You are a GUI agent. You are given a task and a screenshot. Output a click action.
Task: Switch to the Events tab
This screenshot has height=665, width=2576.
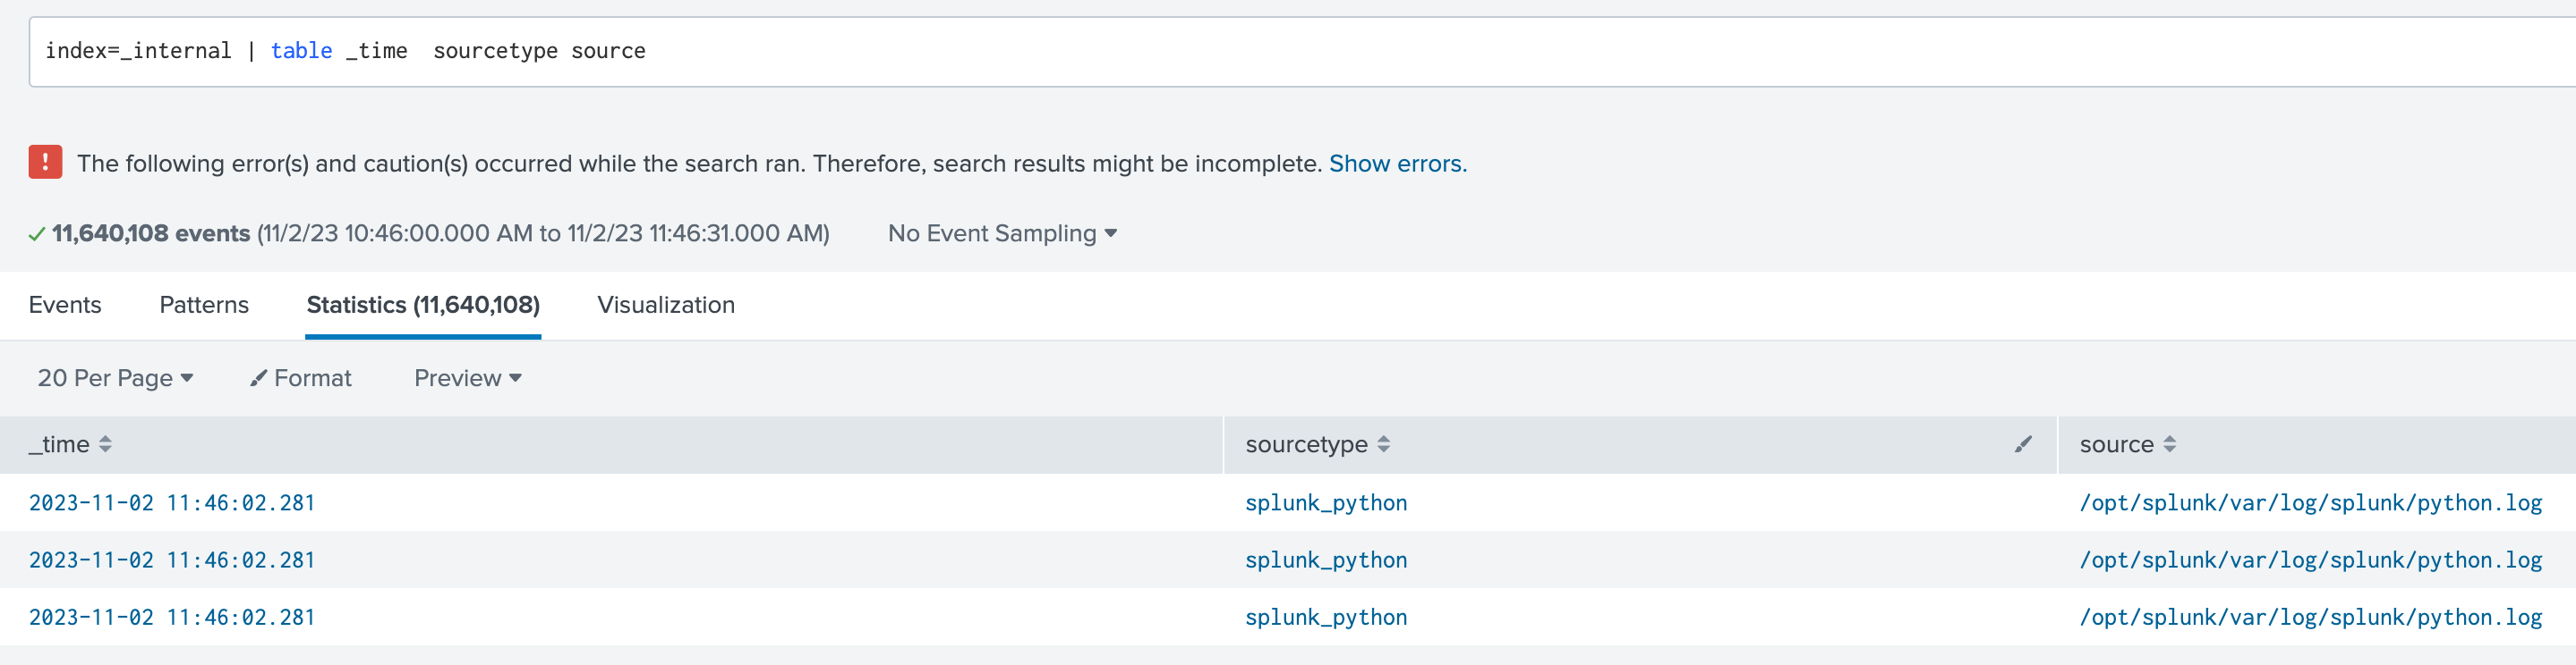pos(65,305)
